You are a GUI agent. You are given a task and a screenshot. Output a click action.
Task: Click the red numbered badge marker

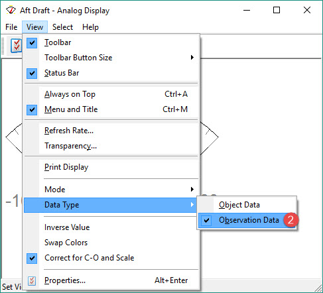291,220
